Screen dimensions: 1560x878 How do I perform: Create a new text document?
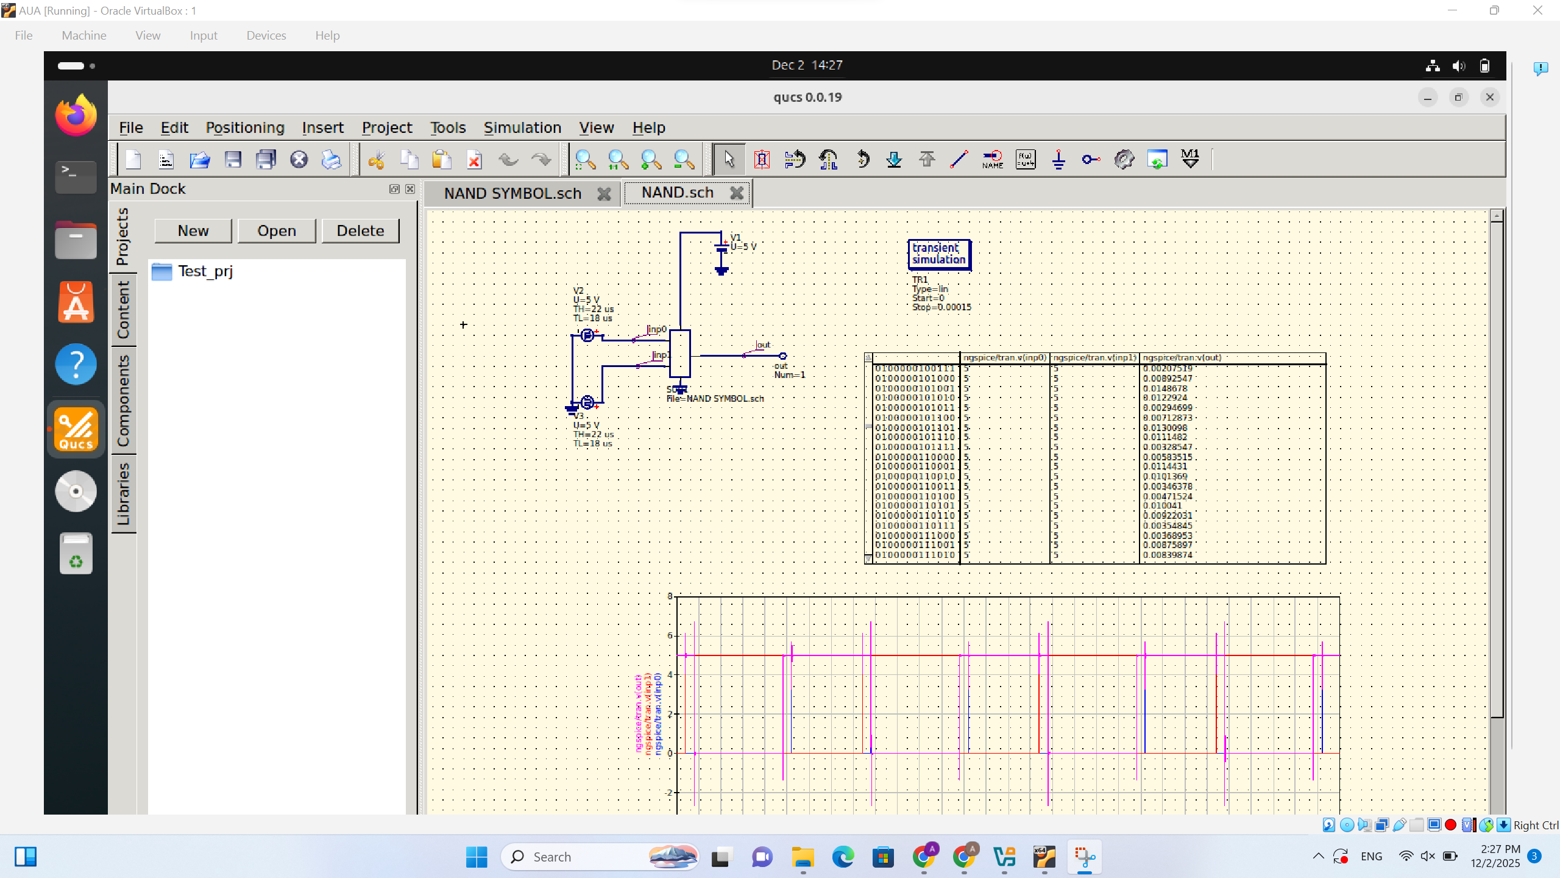(166, 160)
